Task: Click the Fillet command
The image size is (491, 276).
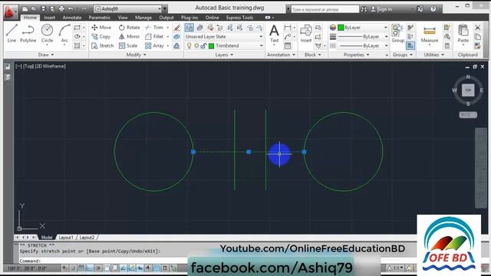Action: [154, 37]
